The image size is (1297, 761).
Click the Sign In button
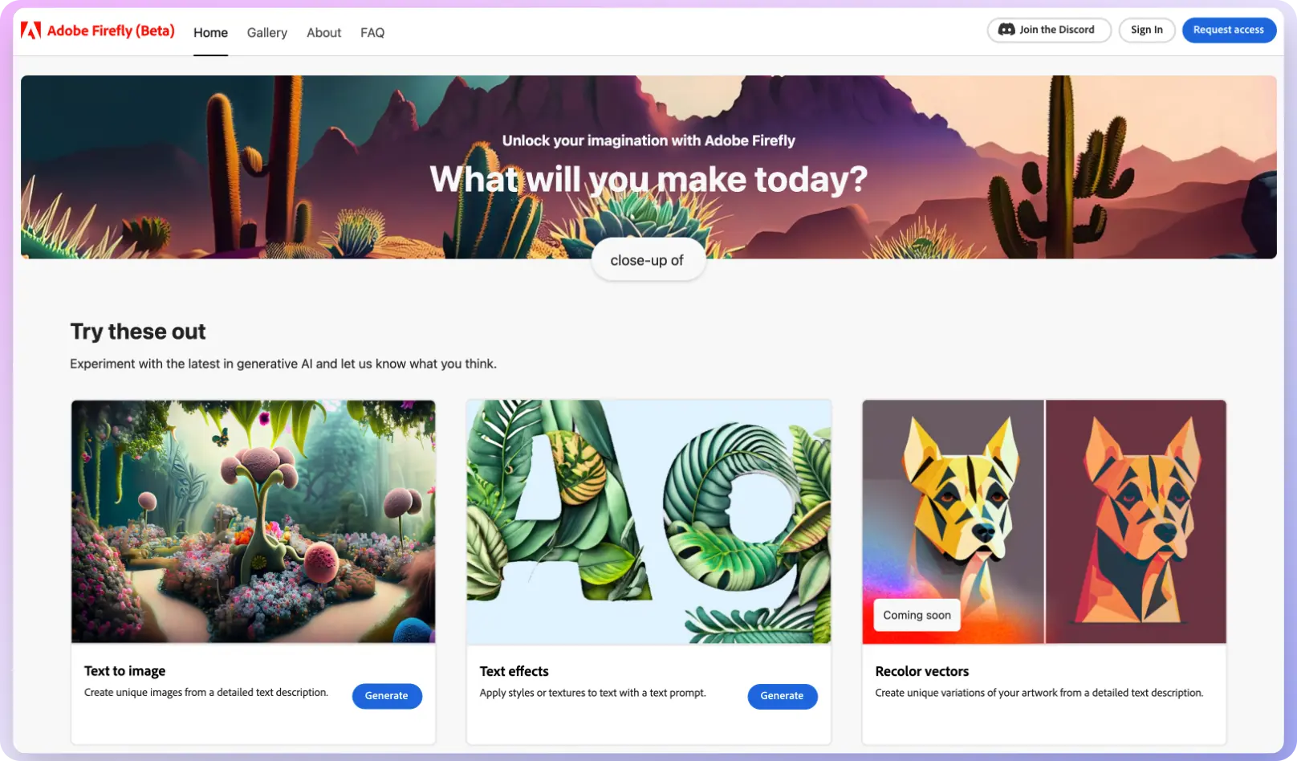[x=1147, y=30]
